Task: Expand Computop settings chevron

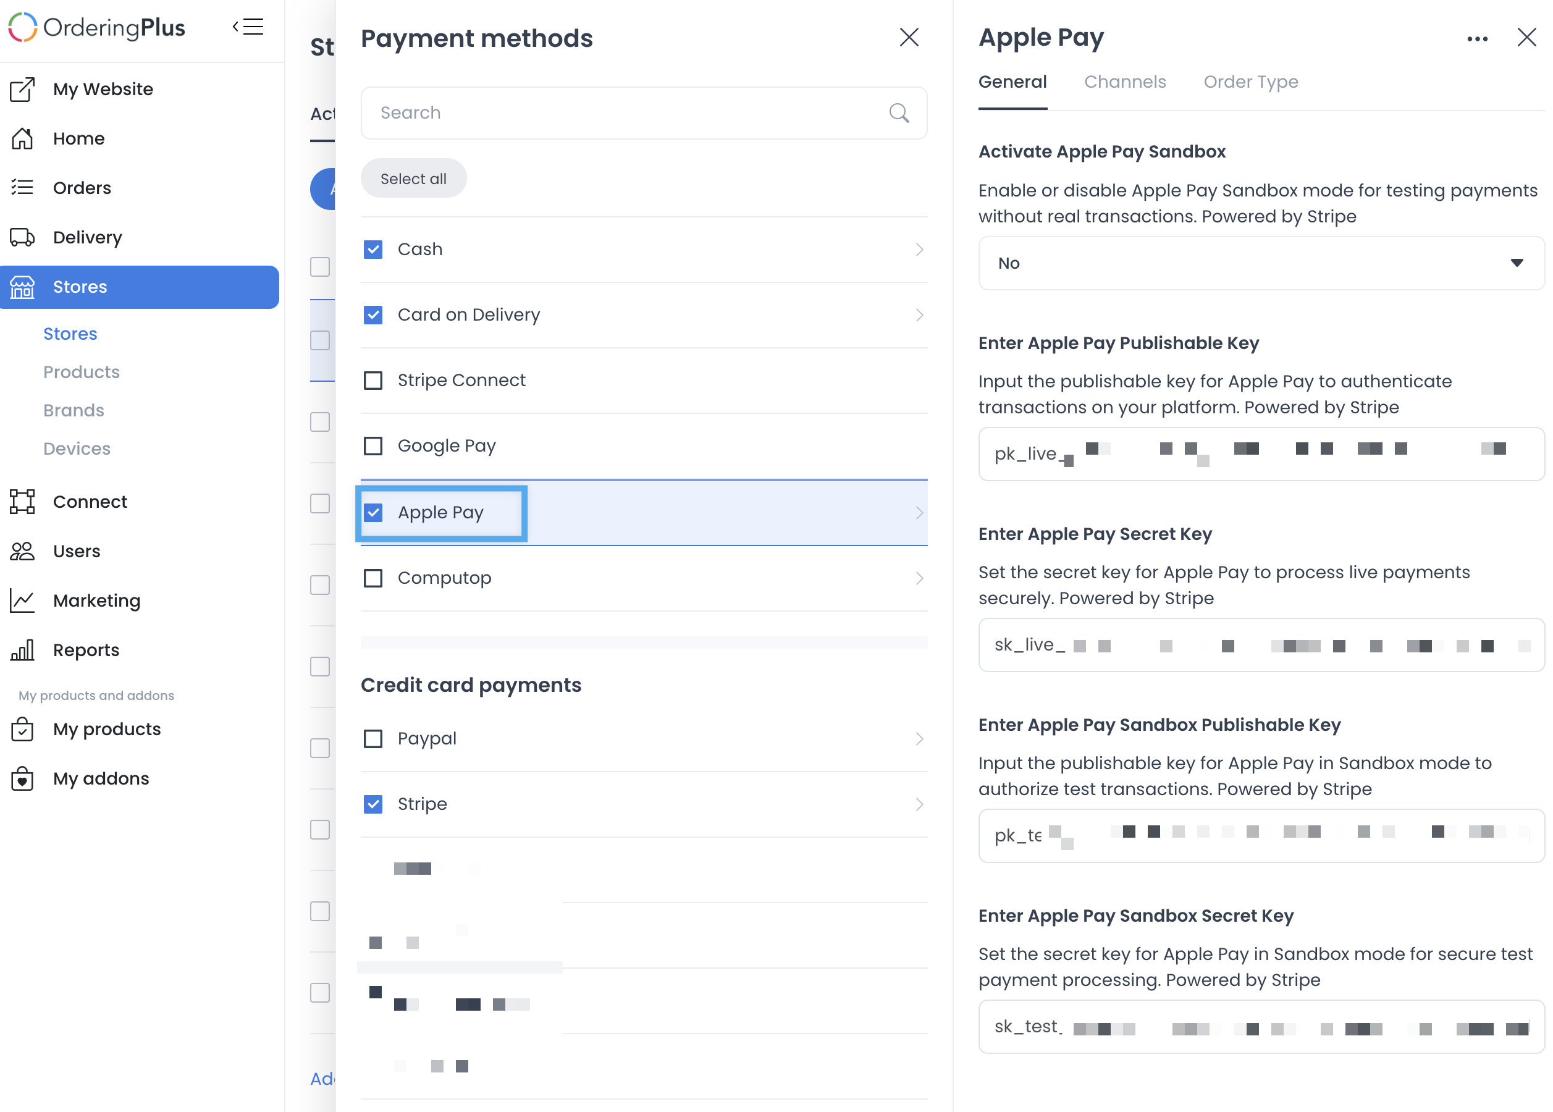Action: point(919,579)
